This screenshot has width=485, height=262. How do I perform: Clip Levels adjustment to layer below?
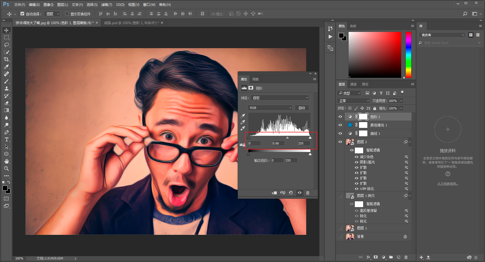pos(274,193)
